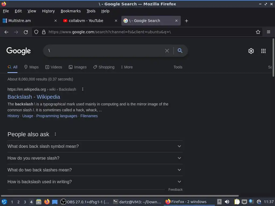Click the forward navigation arrow

[16, 32]
